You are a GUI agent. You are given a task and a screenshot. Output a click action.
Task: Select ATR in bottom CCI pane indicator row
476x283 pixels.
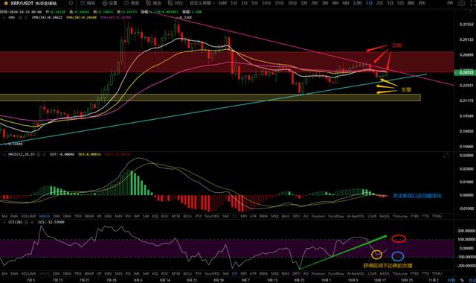point(253,273)
